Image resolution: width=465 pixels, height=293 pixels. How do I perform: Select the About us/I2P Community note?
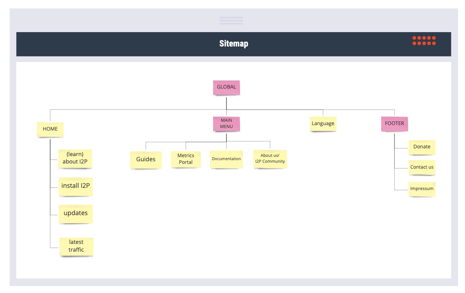[x=270, y=159]
